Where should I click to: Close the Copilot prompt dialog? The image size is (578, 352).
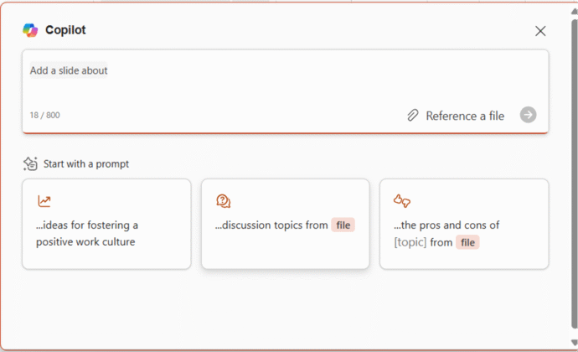click(540, 31)
